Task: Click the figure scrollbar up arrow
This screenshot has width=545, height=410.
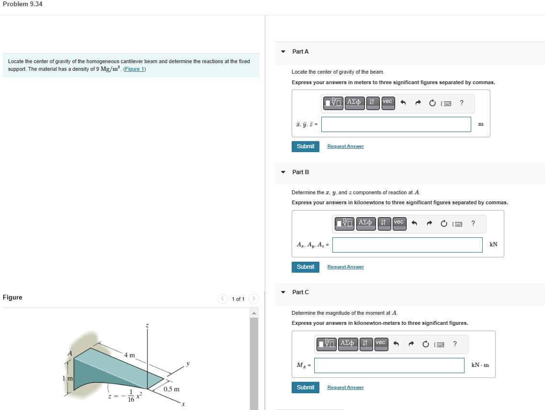Action: point(254,312)
